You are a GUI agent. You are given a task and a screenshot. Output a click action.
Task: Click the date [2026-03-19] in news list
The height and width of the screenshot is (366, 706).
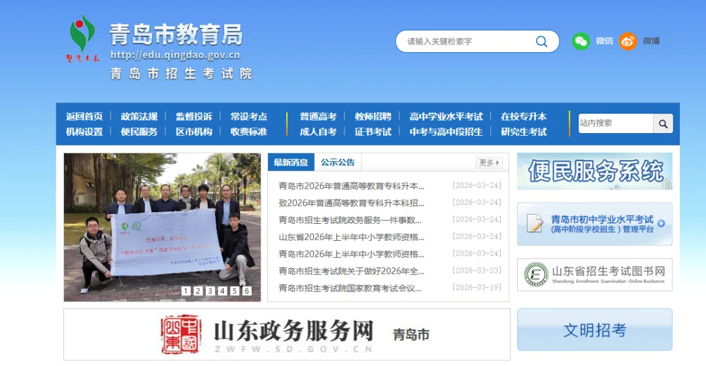coord(477,287)
